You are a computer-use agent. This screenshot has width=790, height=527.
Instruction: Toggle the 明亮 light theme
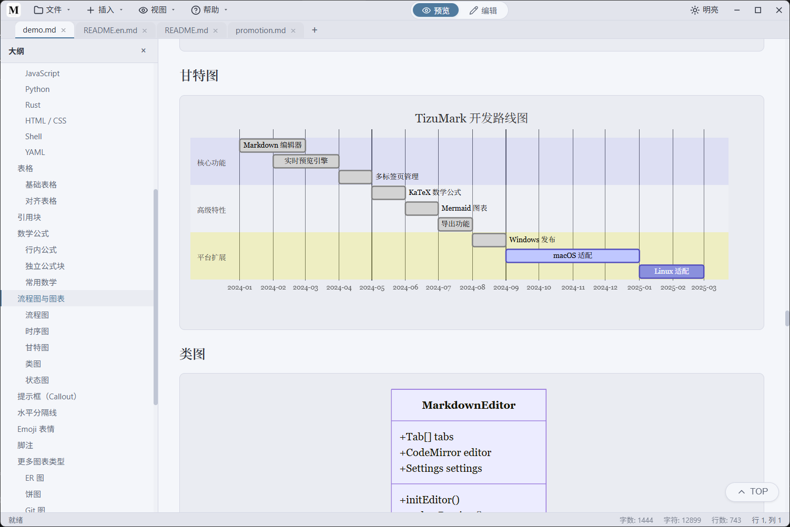[x=704, y=10]
